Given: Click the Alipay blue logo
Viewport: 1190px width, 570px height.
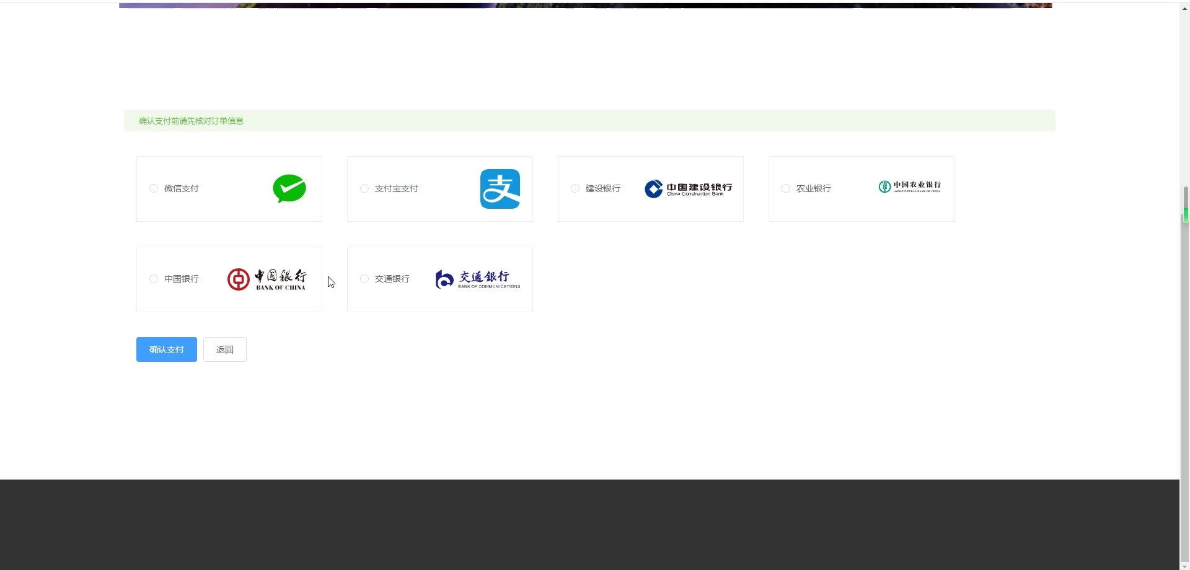Looking at the screenshot, I should point(500,189).
